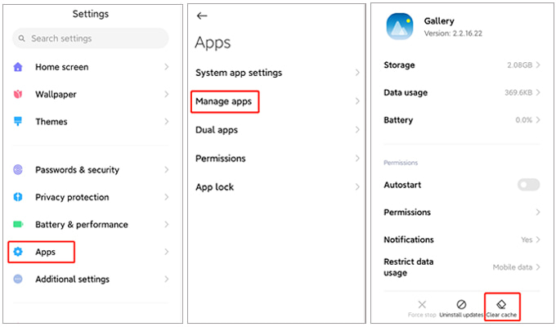Click the Search settings field
The image size is (556, 327).
coord(90,38)
